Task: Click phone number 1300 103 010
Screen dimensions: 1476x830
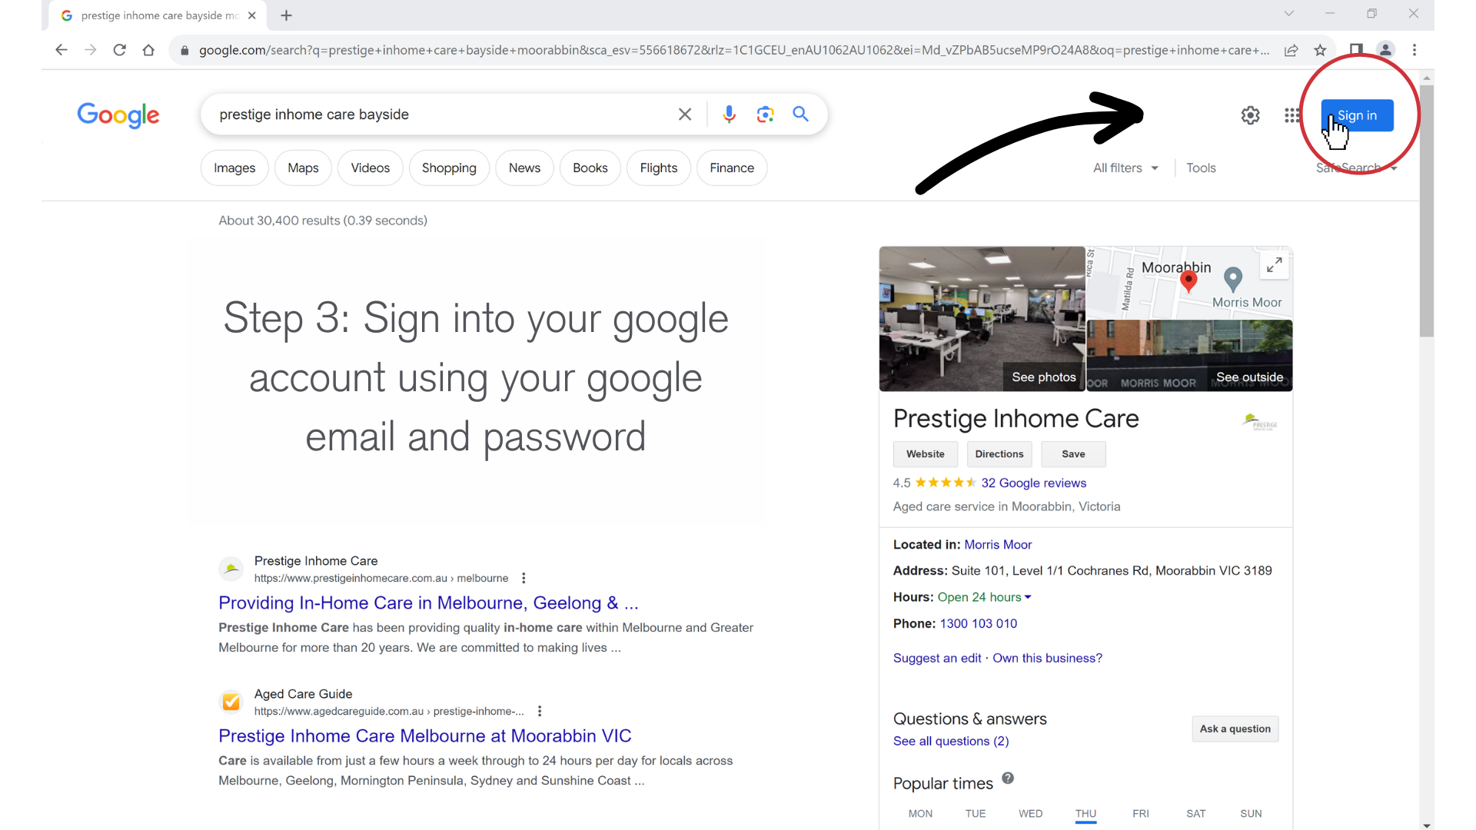Action: click(978, 623)
